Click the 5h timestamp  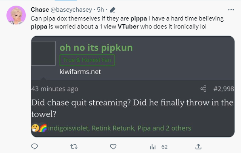click(x=101, y=10)
